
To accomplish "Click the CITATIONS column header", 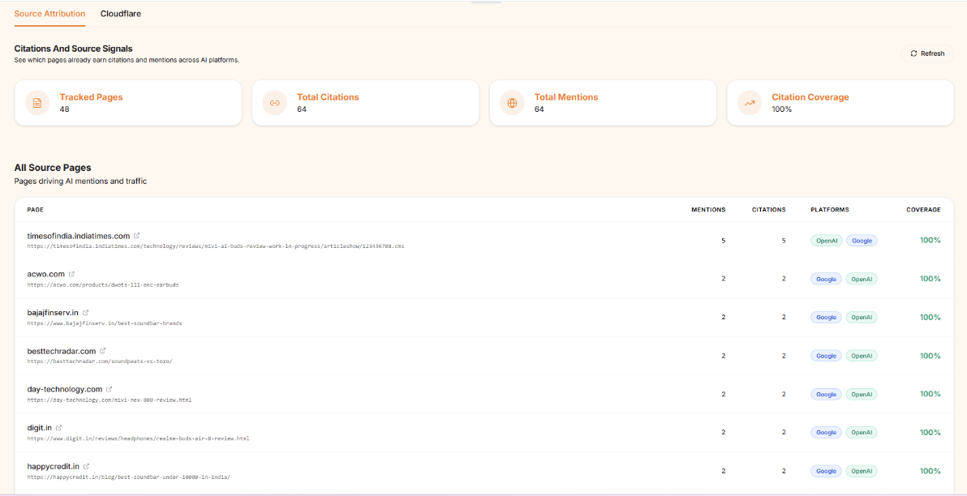I will [x=768, y=209].
